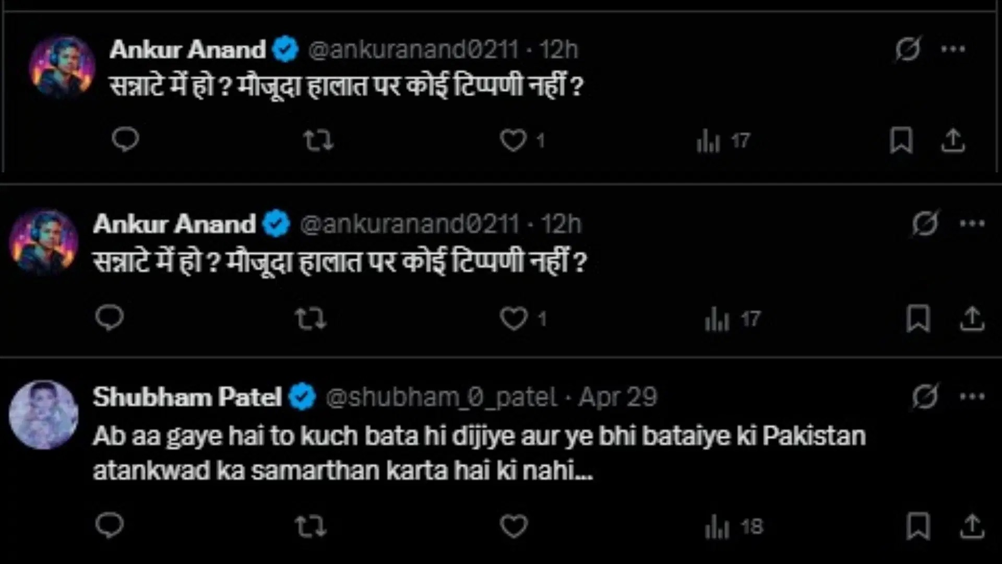The image size is (1002, 564).
Task: Click Grok icon on second Ankur Anand tweet
Action: click(925, 224)
